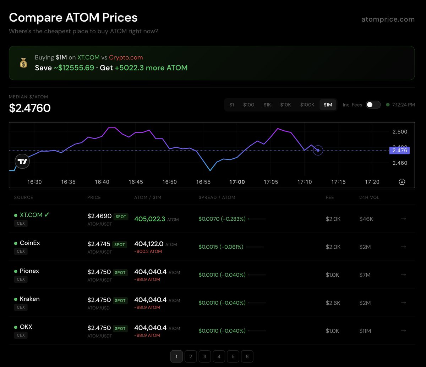Viewport: 426px width, 367px height.
Task: Click the 2.476 price label on chart axis
Action: 399,151
